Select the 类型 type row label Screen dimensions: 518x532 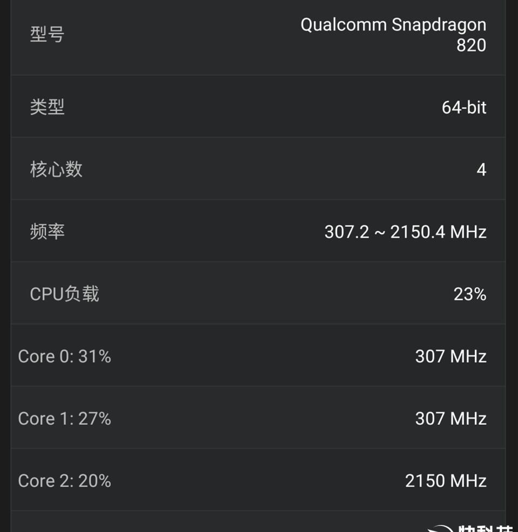[x=47, y=107]
